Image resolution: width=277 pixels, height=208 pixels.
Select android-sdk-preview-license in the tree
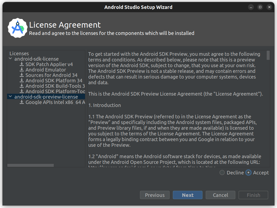(x=46, y=97)
